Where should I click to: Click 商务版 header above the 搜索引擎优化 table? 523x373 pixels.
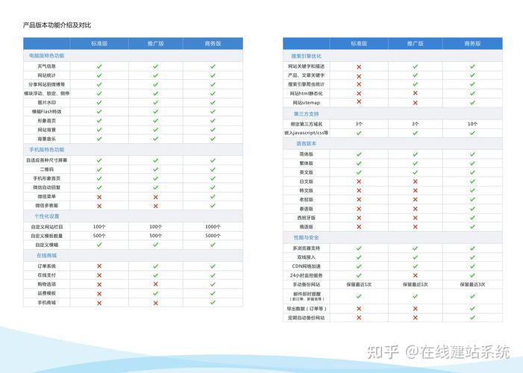point(472,43)
